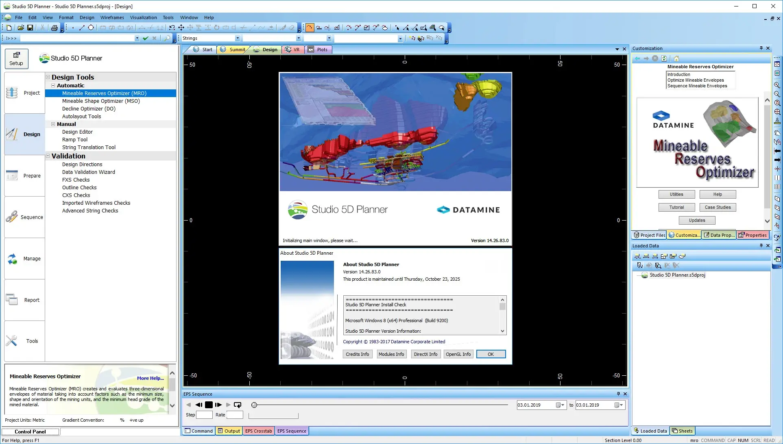Toggle the highlighted orange snap mode button
Screen dimensions: 783x444
point(310,28)
